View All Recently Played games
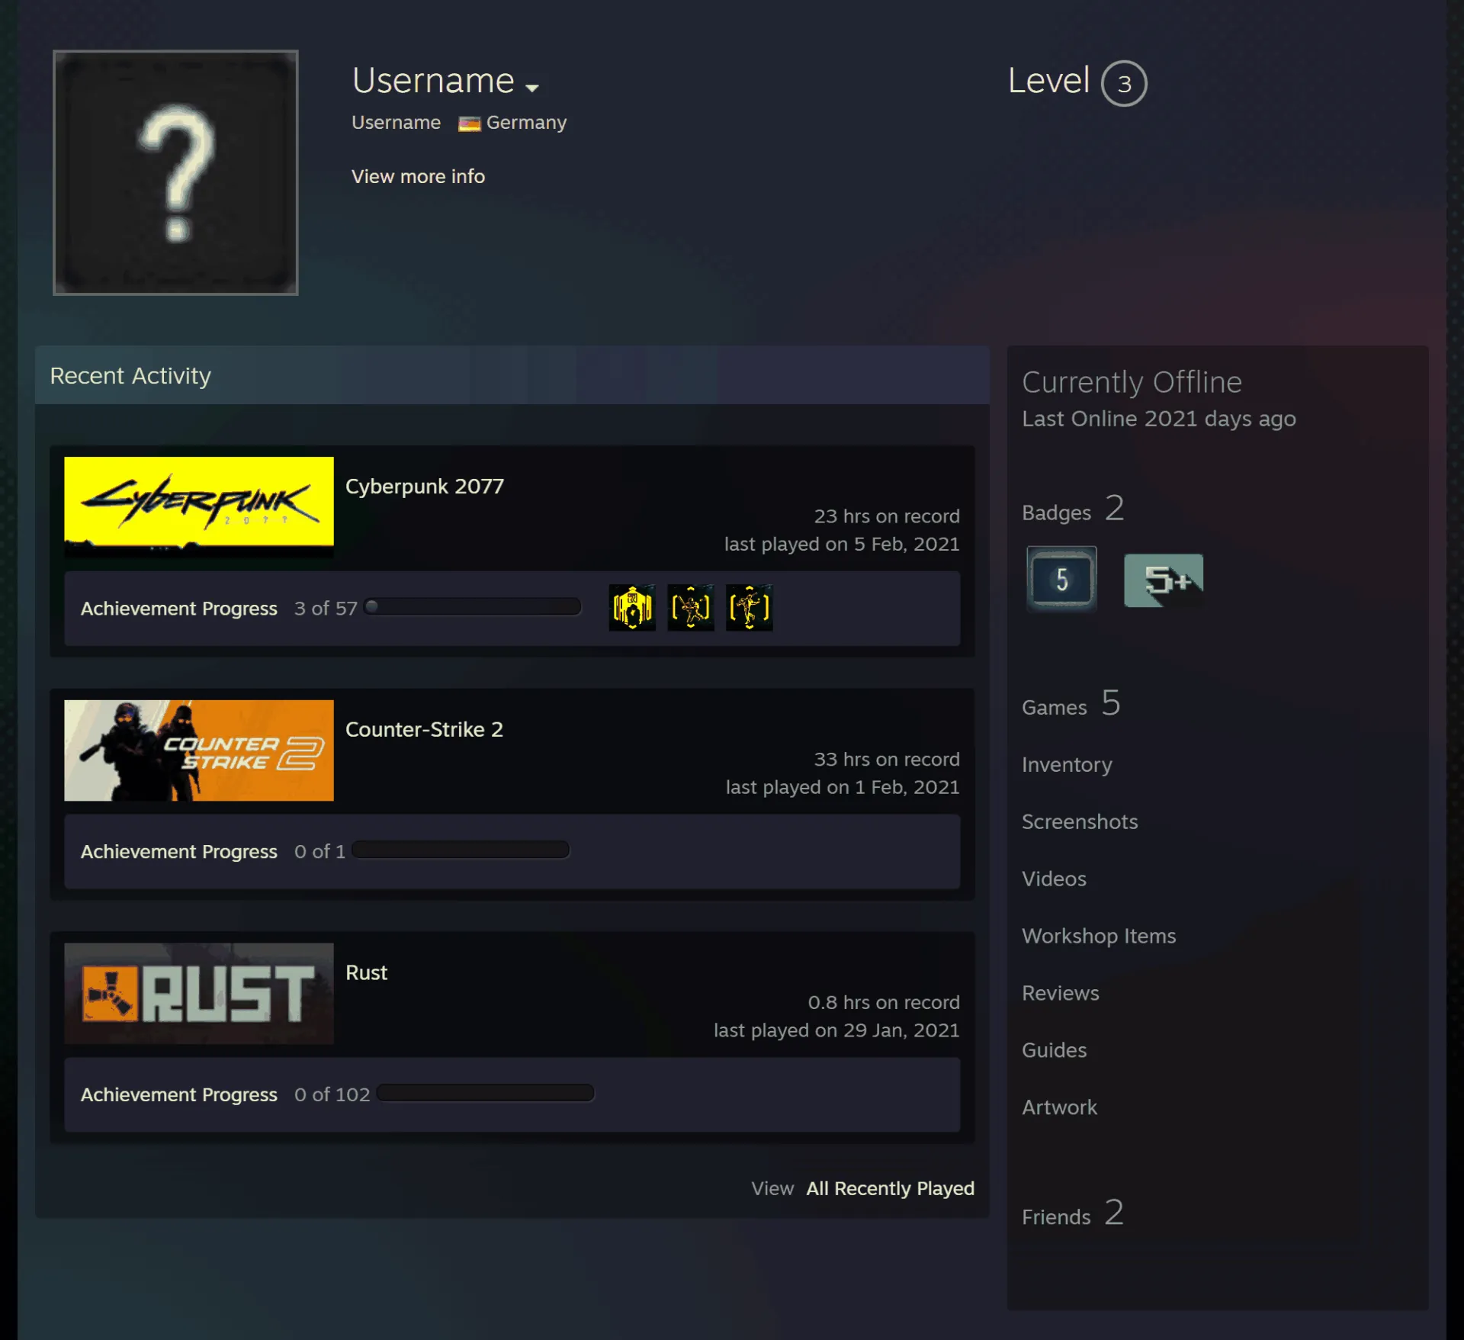Image resolution: width=1464 pixels, height=1340 pixels. 890,1188
